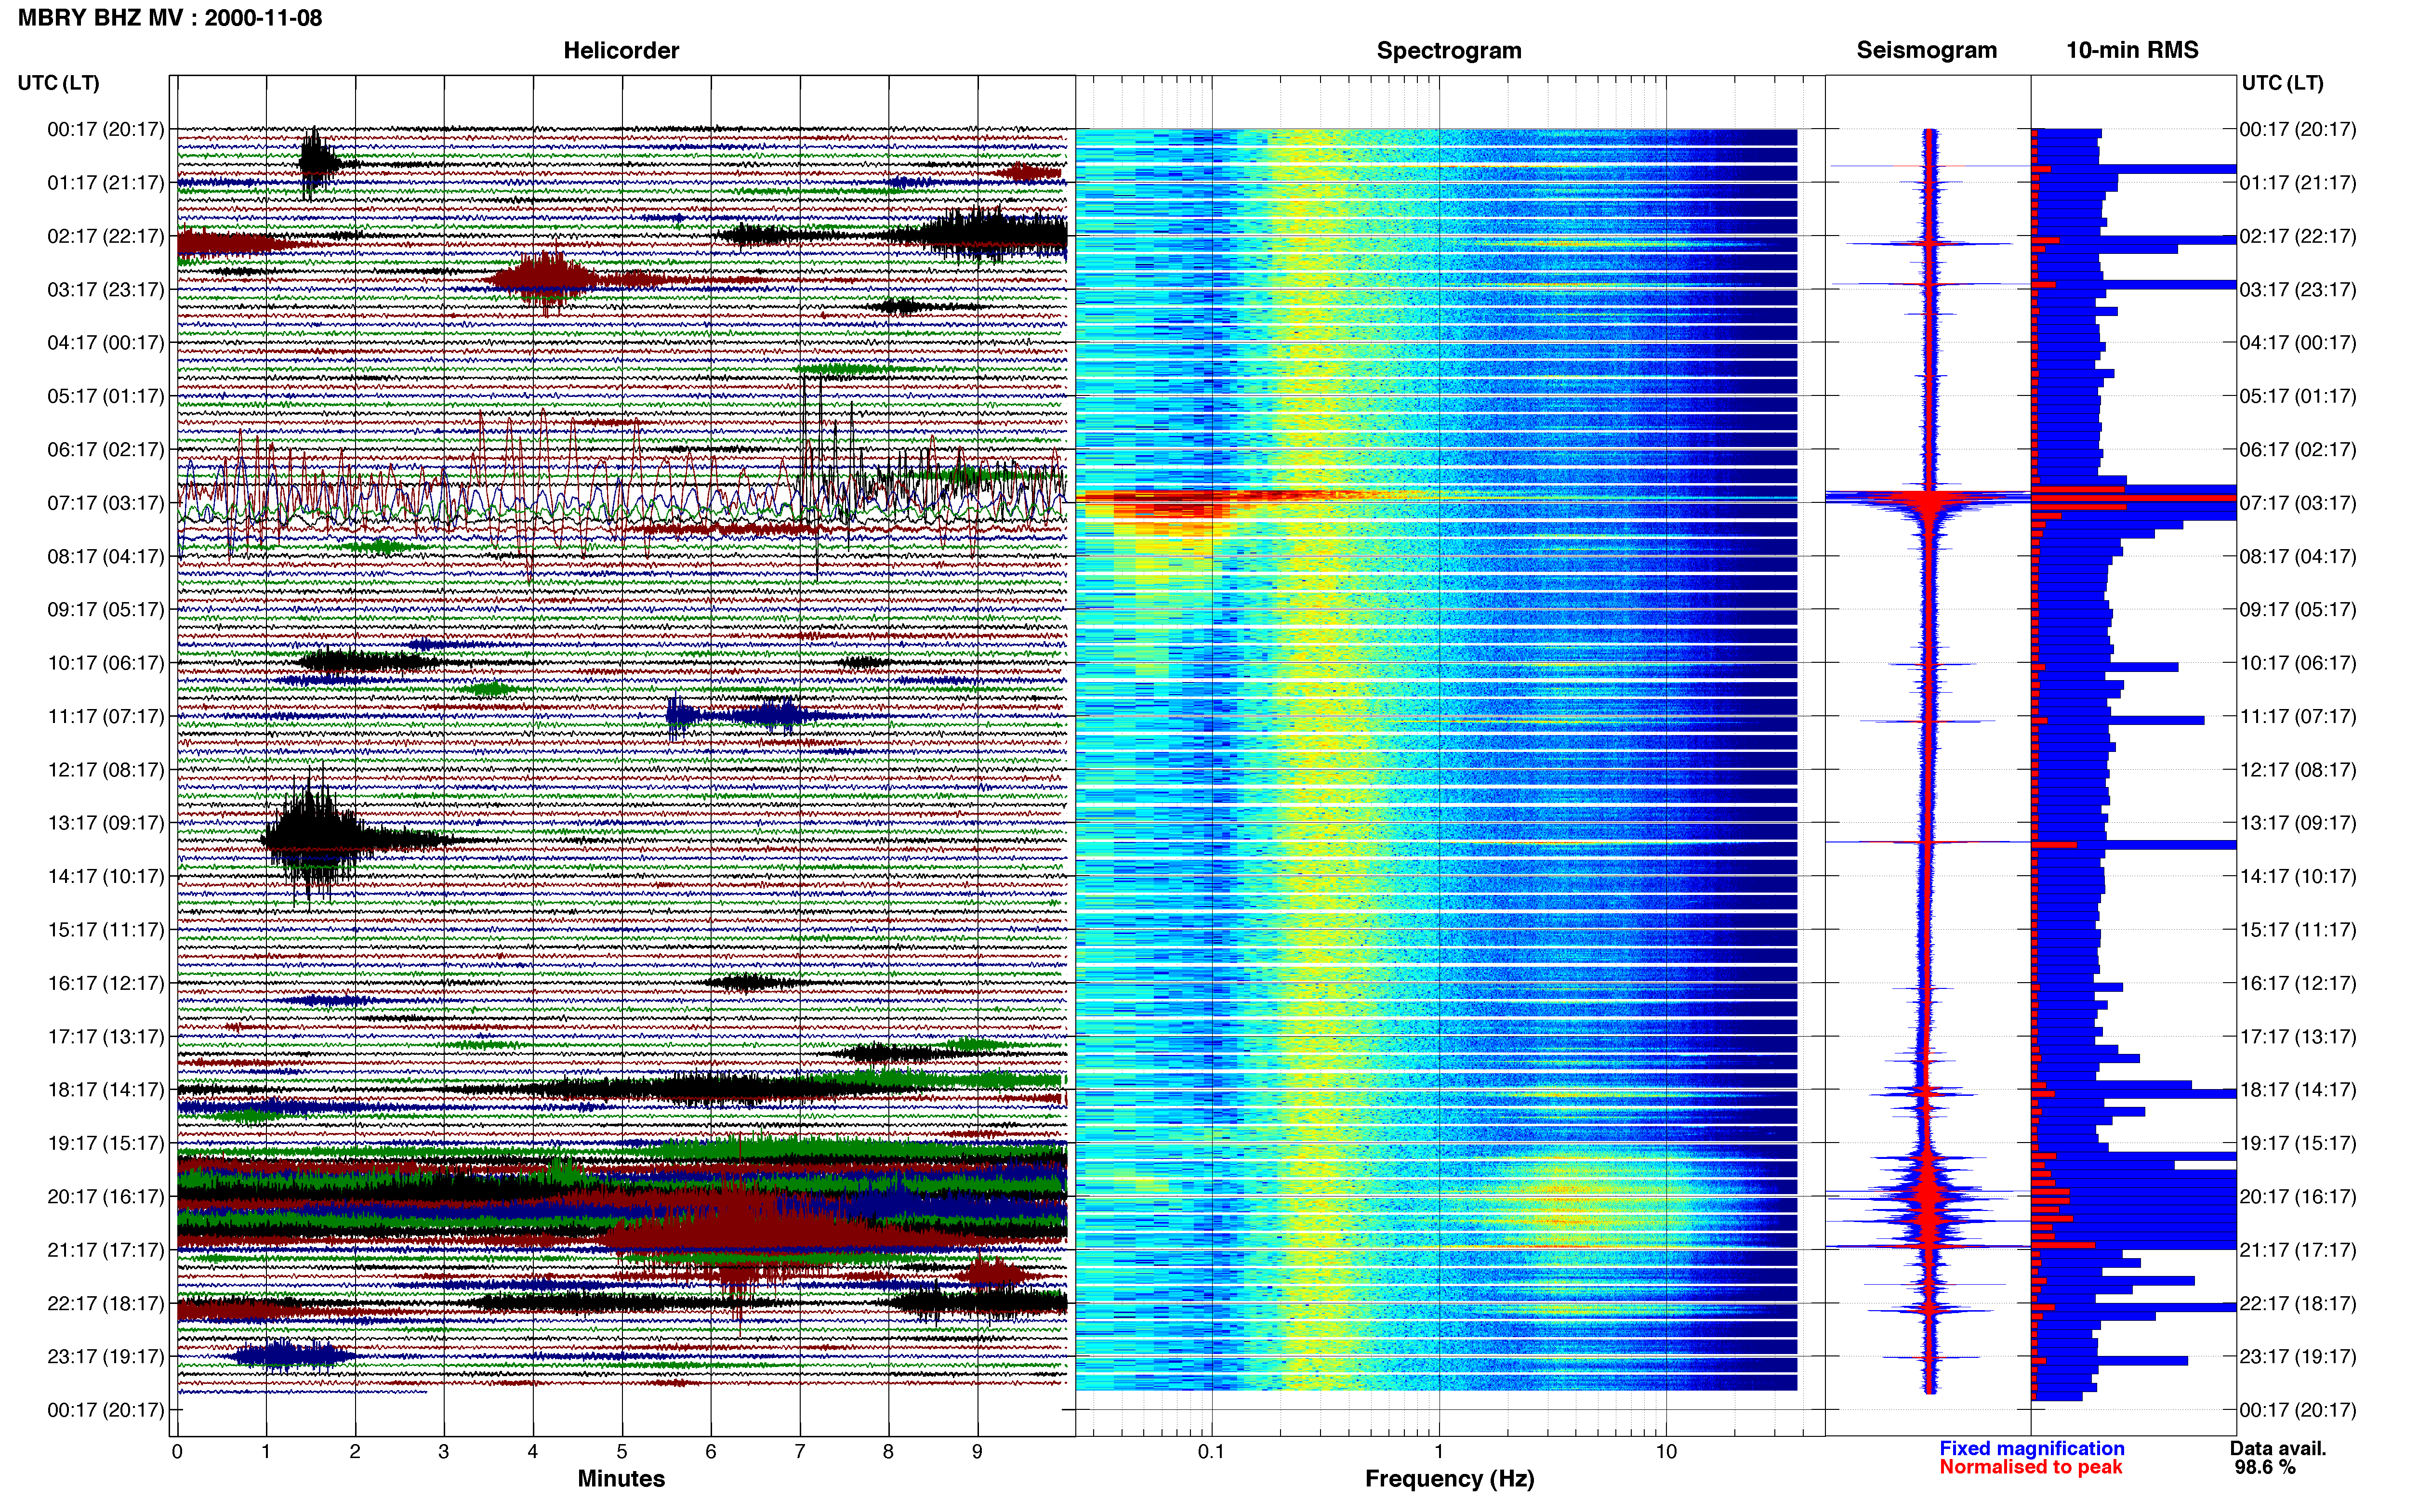Screen dimensions: 2418x1512
Task: Select the Spectrogram panel heading
Action: (x=1449, y=50)
